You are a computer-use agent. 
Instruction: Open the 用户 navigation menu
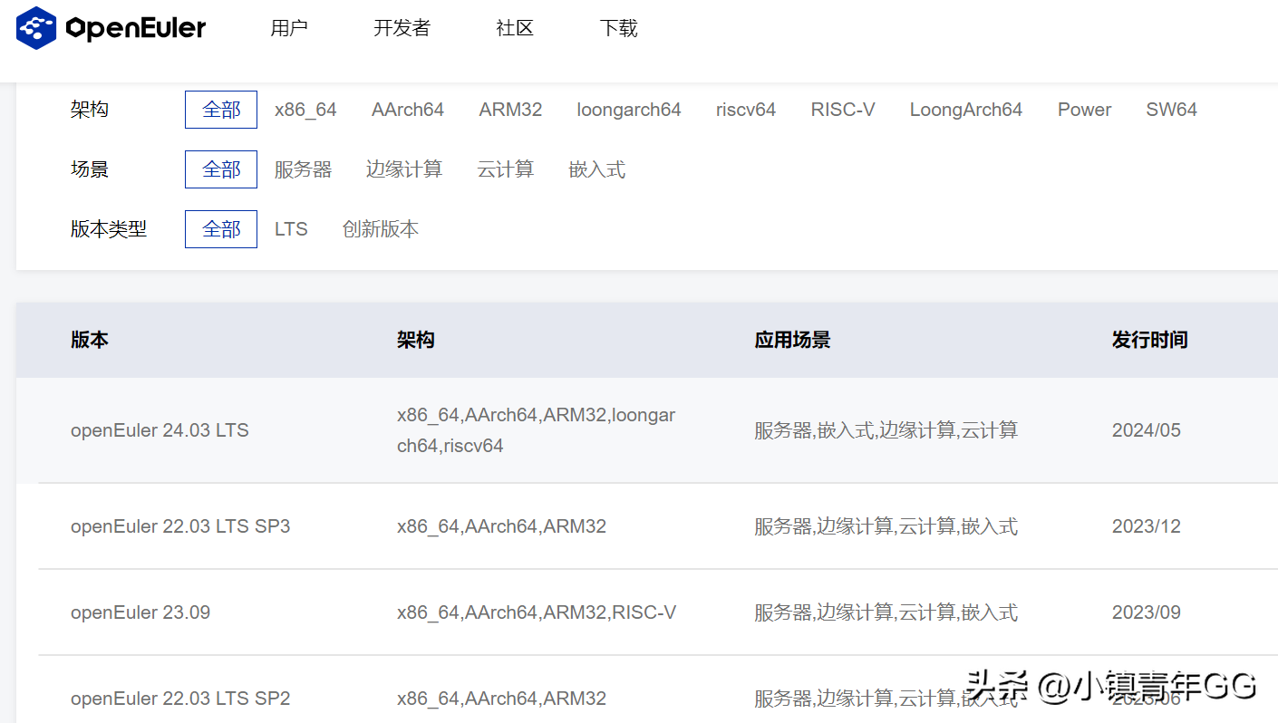point(289,28)
